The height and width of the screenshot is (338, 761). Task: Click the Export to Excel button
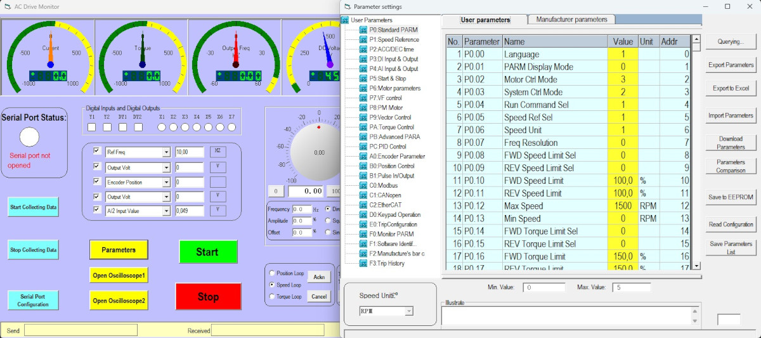(731, 88)
